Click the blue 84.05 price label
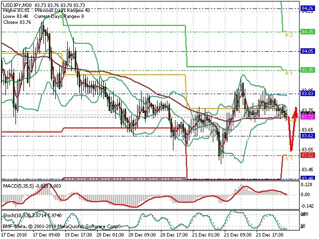The width and height of the screenshot is (319, 239). (x=308, y=51)
